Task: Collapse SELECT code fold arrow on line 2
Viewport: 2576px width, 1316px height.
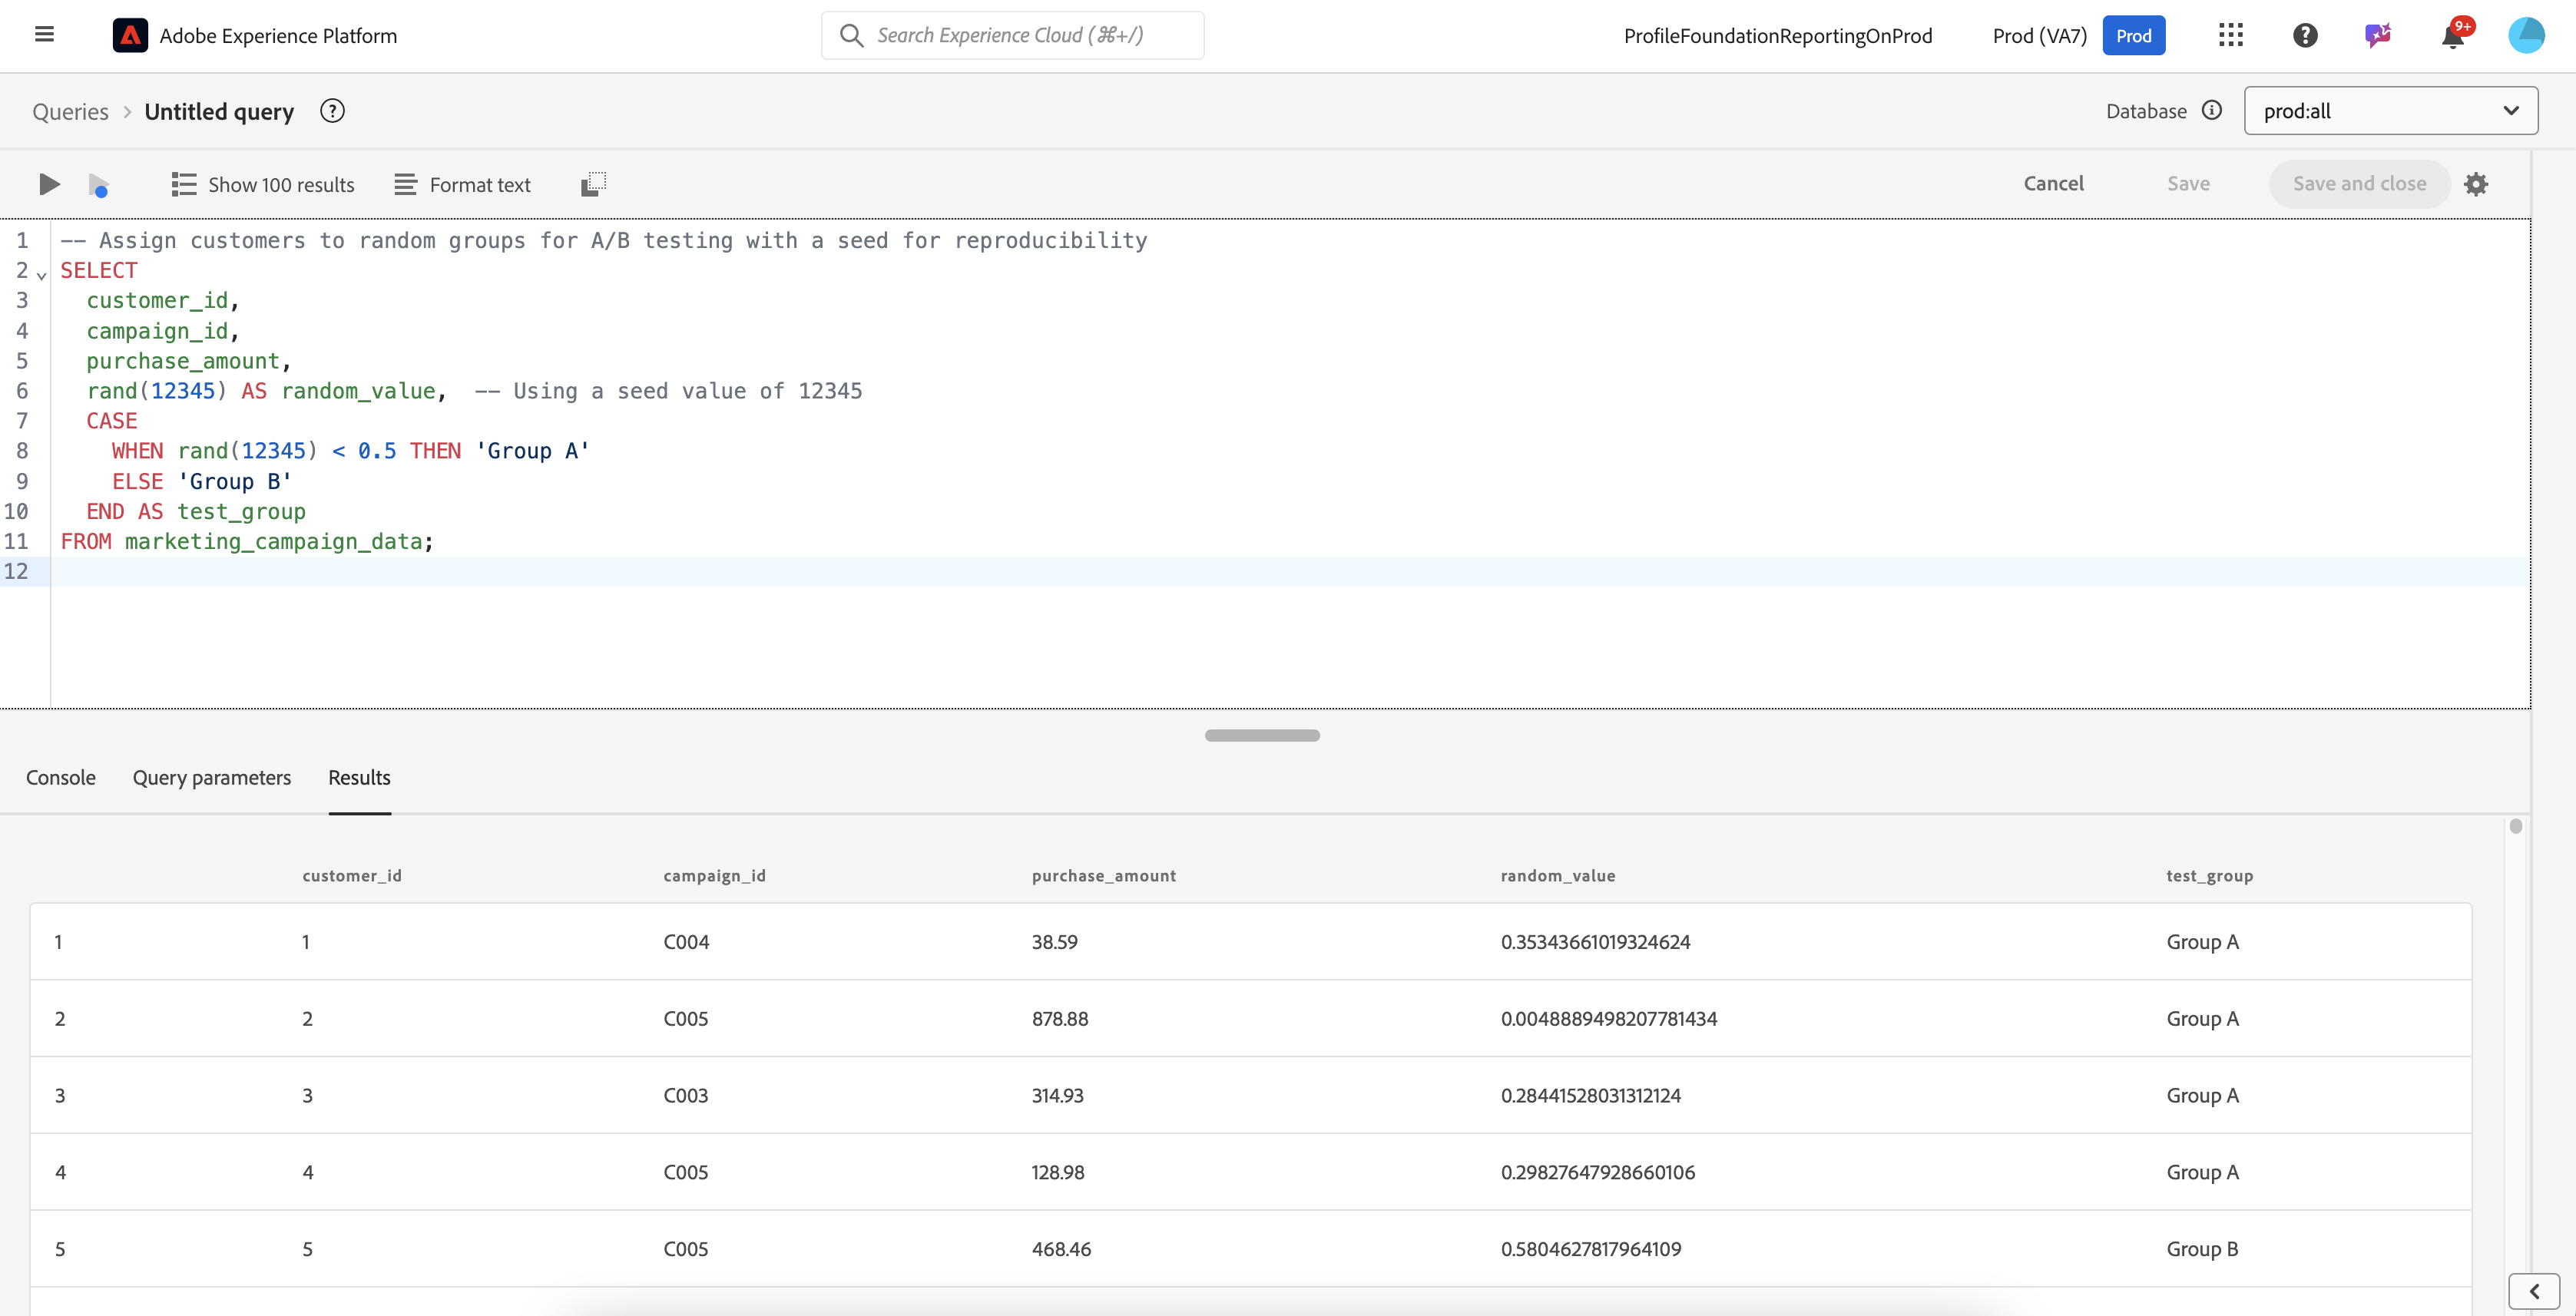Action: (x=42, y=274)
